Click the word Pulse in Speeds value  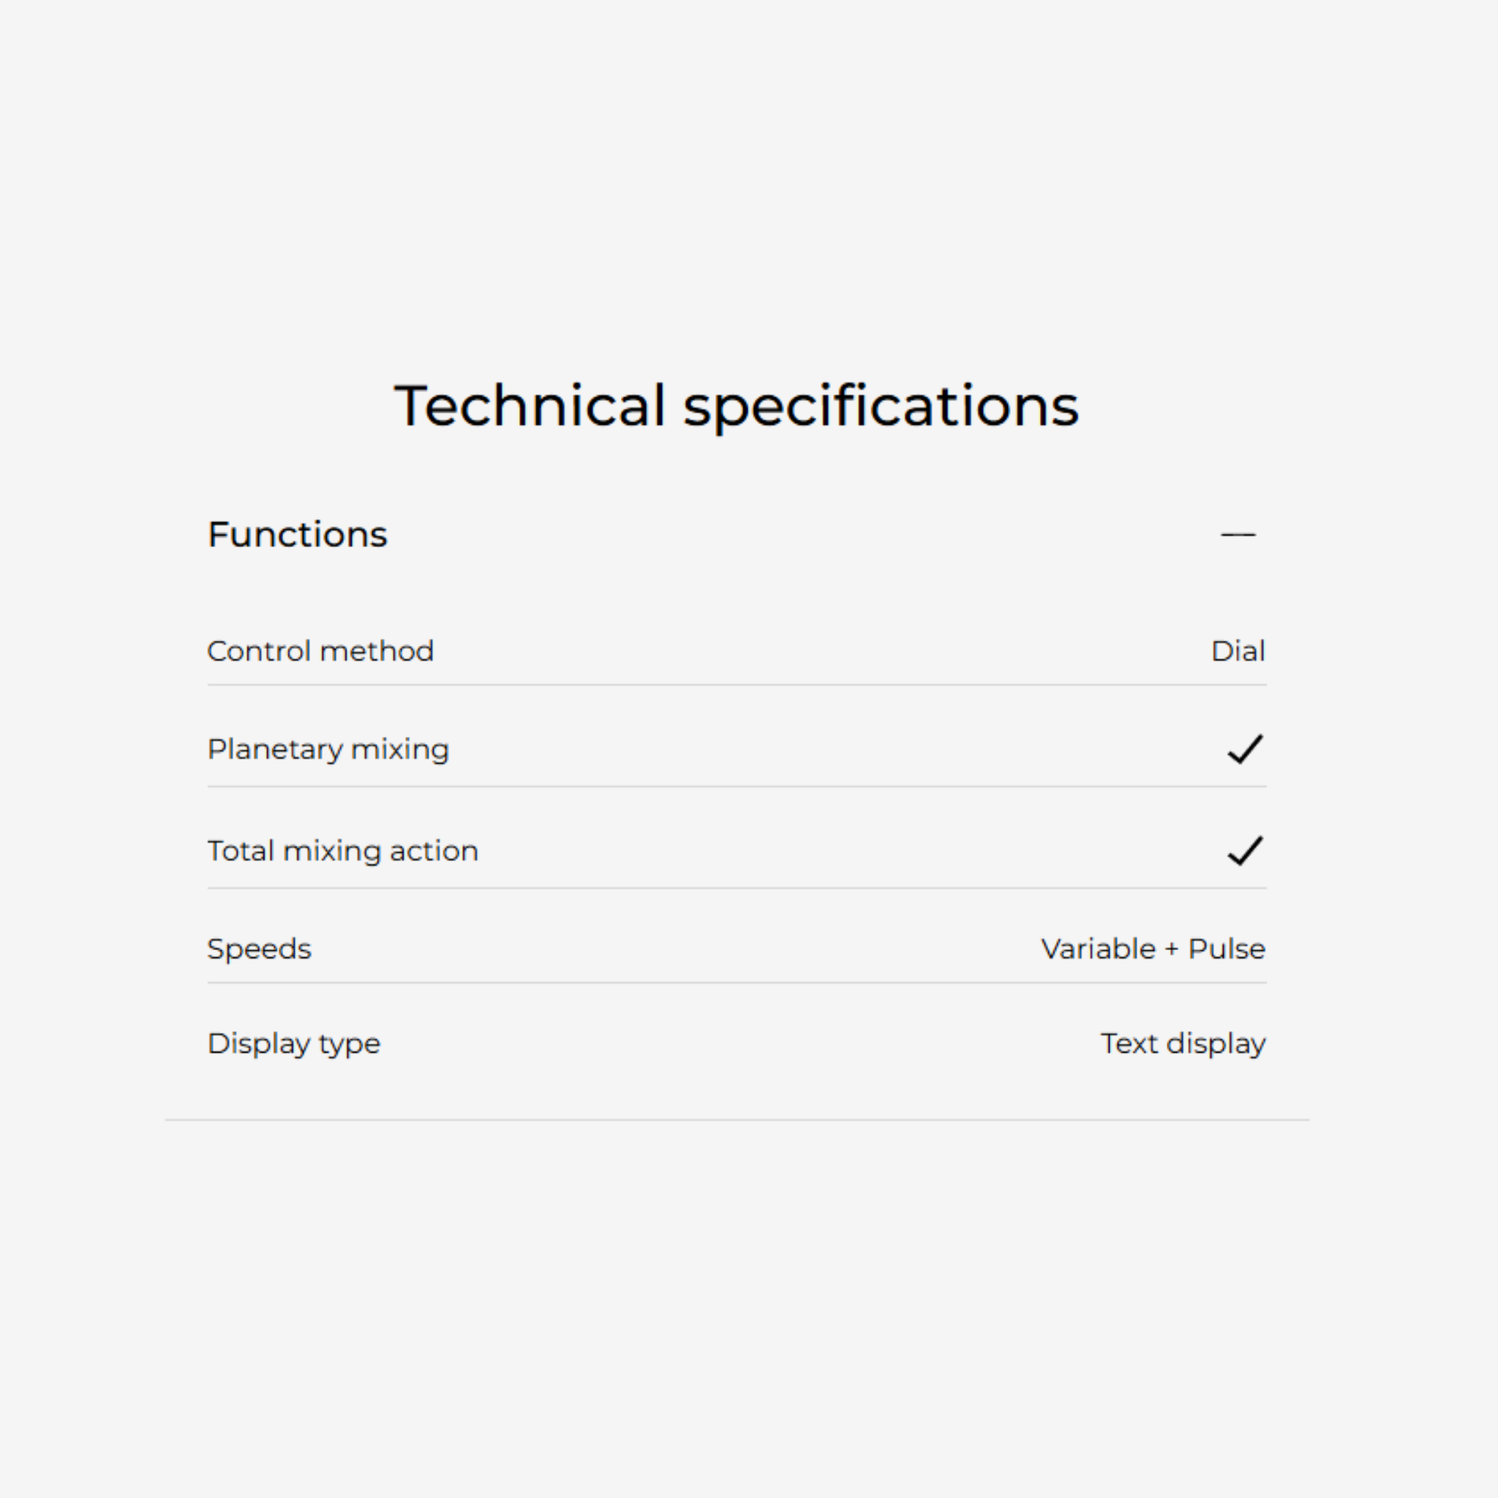pyautogui.click(x=1227, y=950)
